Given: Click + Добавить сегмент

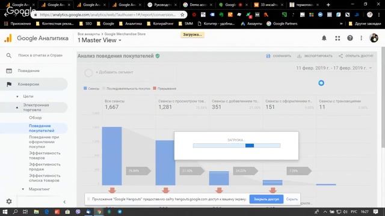Looking at the screenshot, I should tap(114, 72).
